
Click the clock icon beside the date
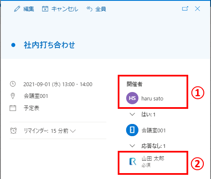click(x=13, y=84)
